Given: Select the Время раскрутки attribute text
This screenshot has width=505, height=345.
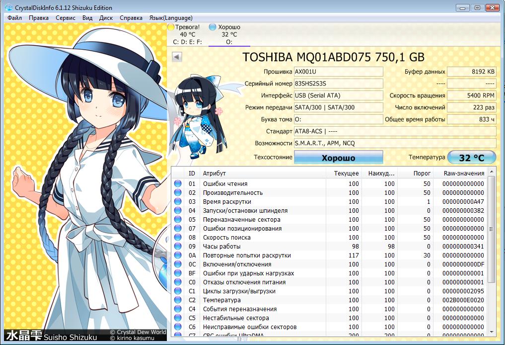Looking at the screenshot, I should [227, 202].
